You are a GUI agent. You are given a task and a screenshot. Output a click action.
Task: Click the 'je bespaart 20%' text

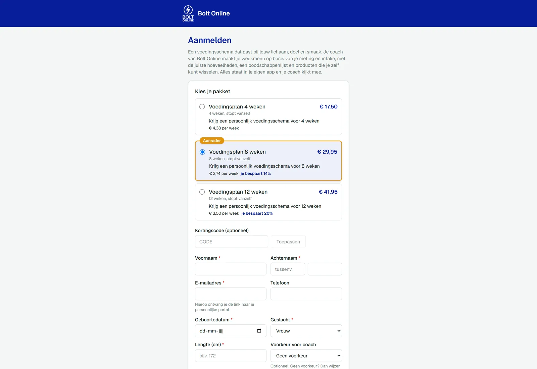click(x=257, y=213)
